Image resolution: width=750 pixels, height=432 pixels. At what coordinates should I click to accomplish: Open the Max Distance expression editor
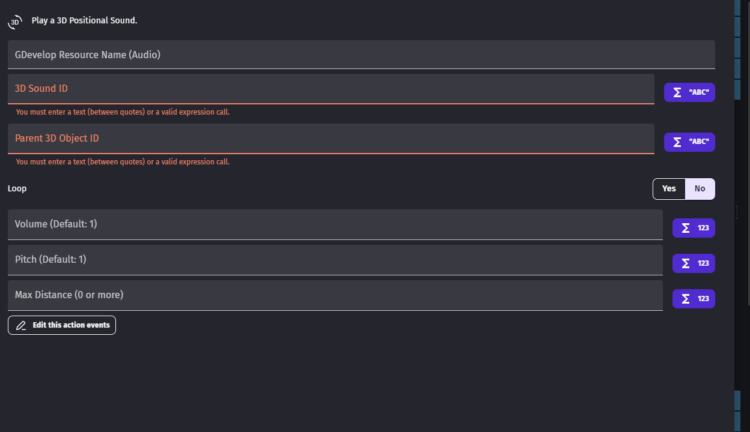[694, 299]
